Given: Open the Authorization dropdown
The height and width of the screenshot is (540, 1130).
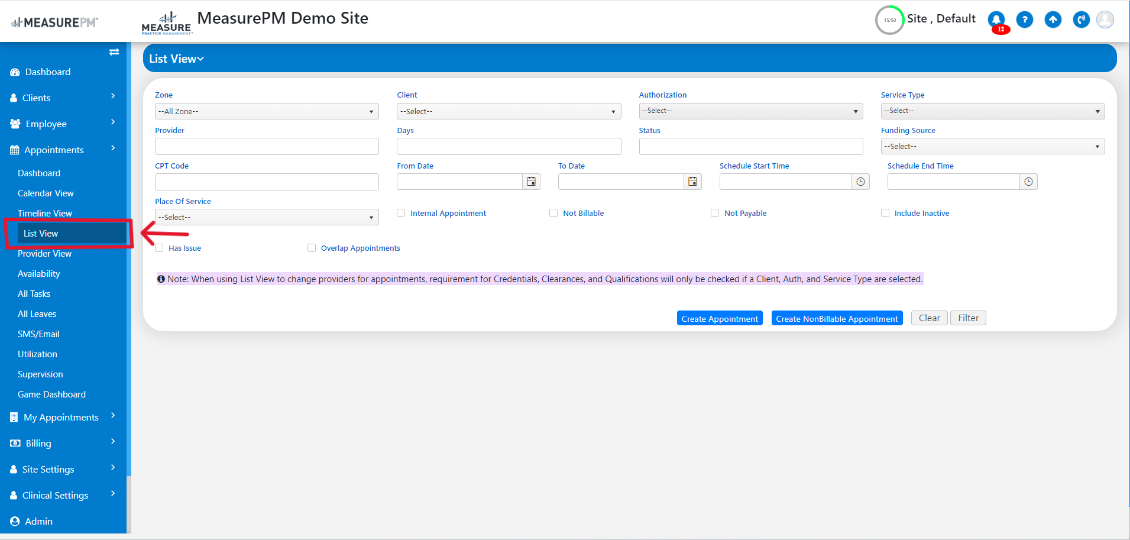Looking at the screenshot, I should tap(751, 111).
